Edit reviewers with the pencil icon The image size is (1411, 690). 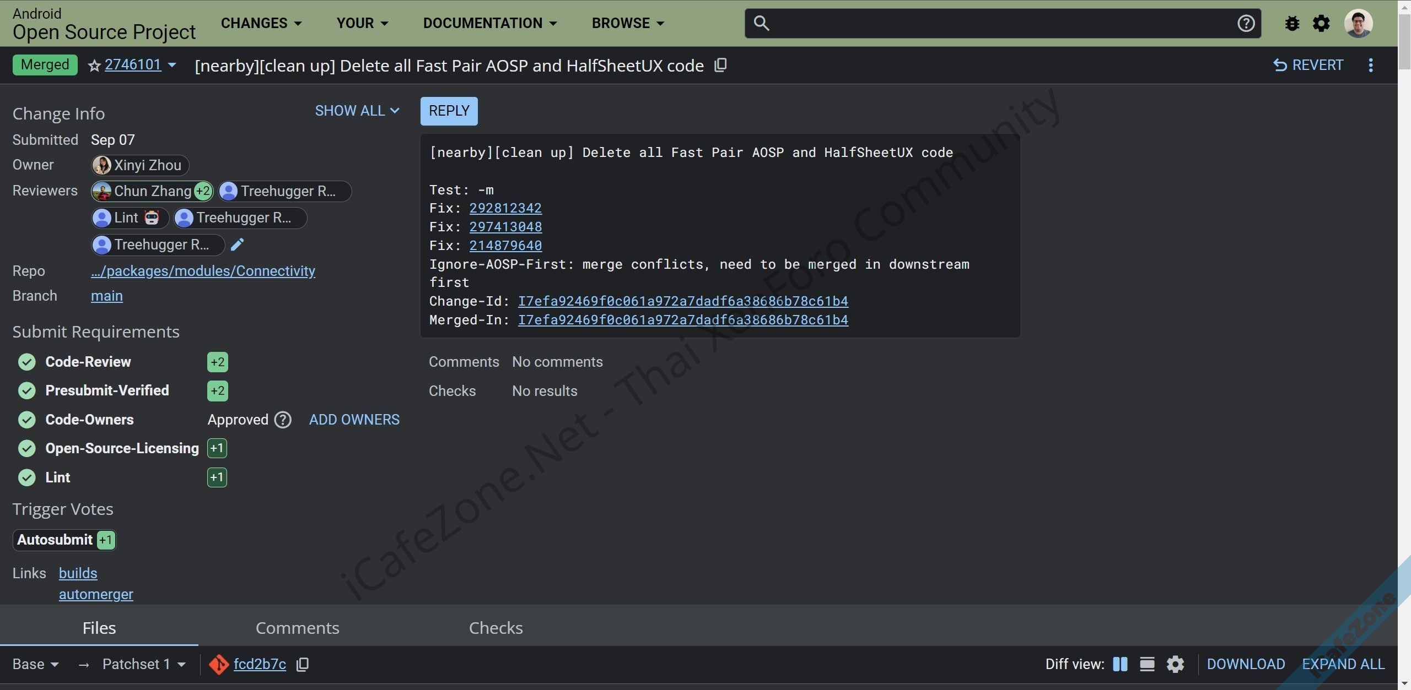pyautogui.click(x=237, y=245)
